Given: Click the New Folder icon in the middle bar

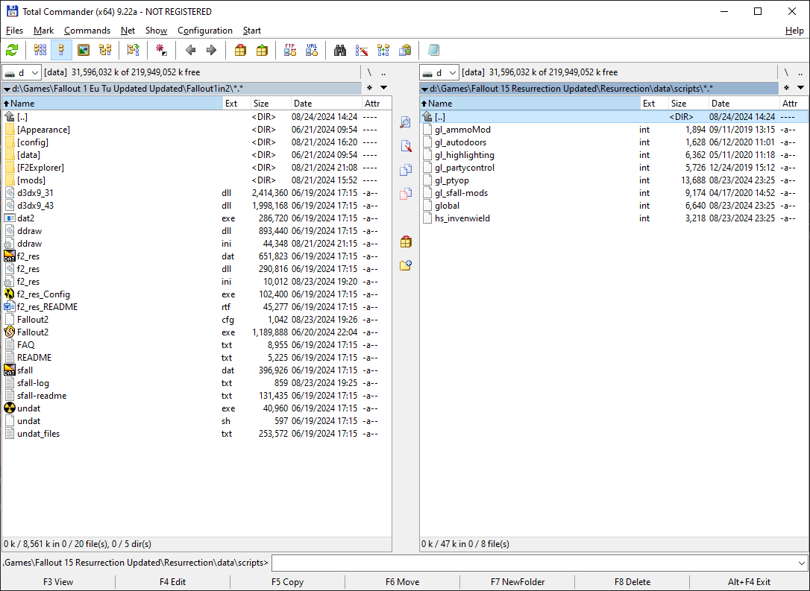Looking at the screenshot, I should pos(406,265).
